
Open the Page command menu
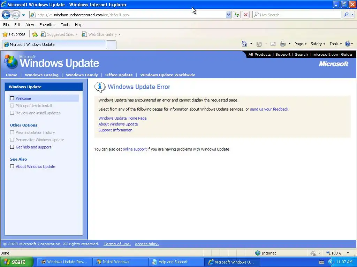pyautogui.click(x=300, y=44)
